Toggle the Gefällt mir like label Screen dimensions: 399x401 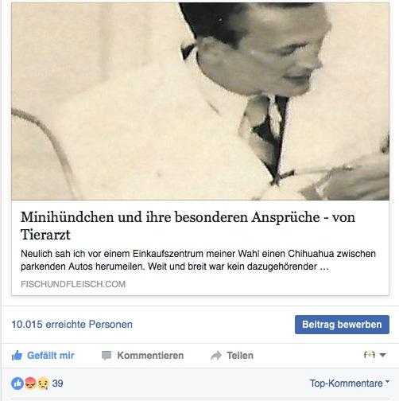[50, 356]
